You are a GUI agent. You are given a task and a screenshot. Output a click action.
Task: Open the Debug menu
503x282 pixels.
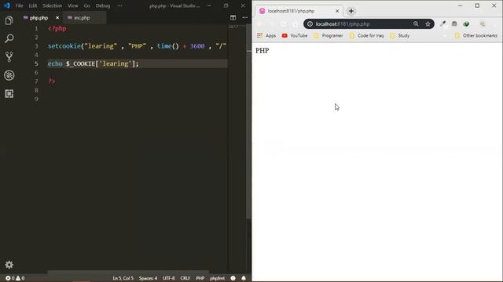point(103,5)
